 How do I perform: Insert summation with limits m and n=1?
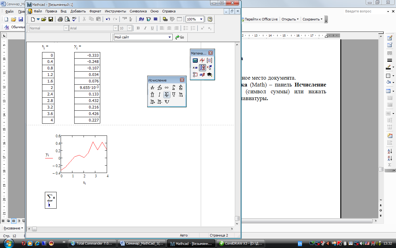181,88
